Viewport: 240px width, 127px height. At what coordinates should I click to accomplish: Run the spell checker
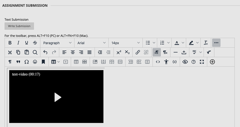coord(194,52)
